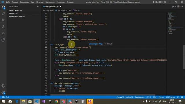
Task: Open Microsoft Edge on taskbar
Action: 17,101
